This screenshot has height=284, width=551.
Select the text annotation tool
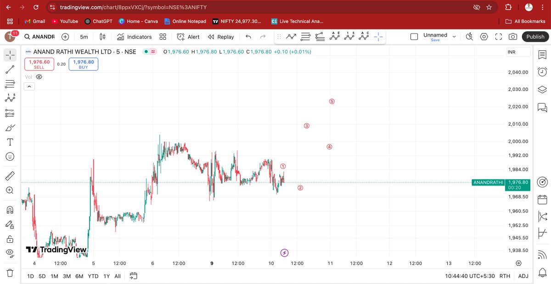(x=10, y=142)
